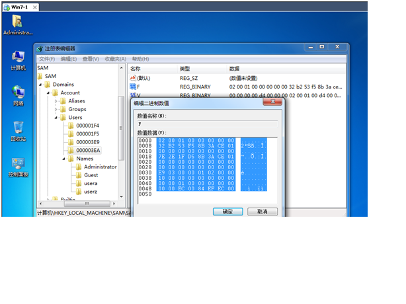Image resolution: width=406 pixels, height=304 pixels.
Task: Close the Win7-1 tab
Action: pos(34,7)
